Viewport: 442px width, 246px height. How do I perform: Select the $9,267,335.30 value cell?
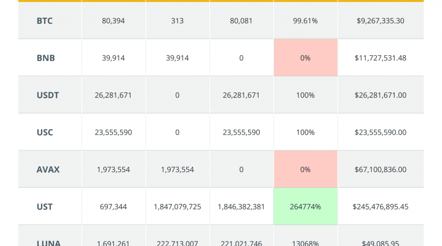(381, 20)
